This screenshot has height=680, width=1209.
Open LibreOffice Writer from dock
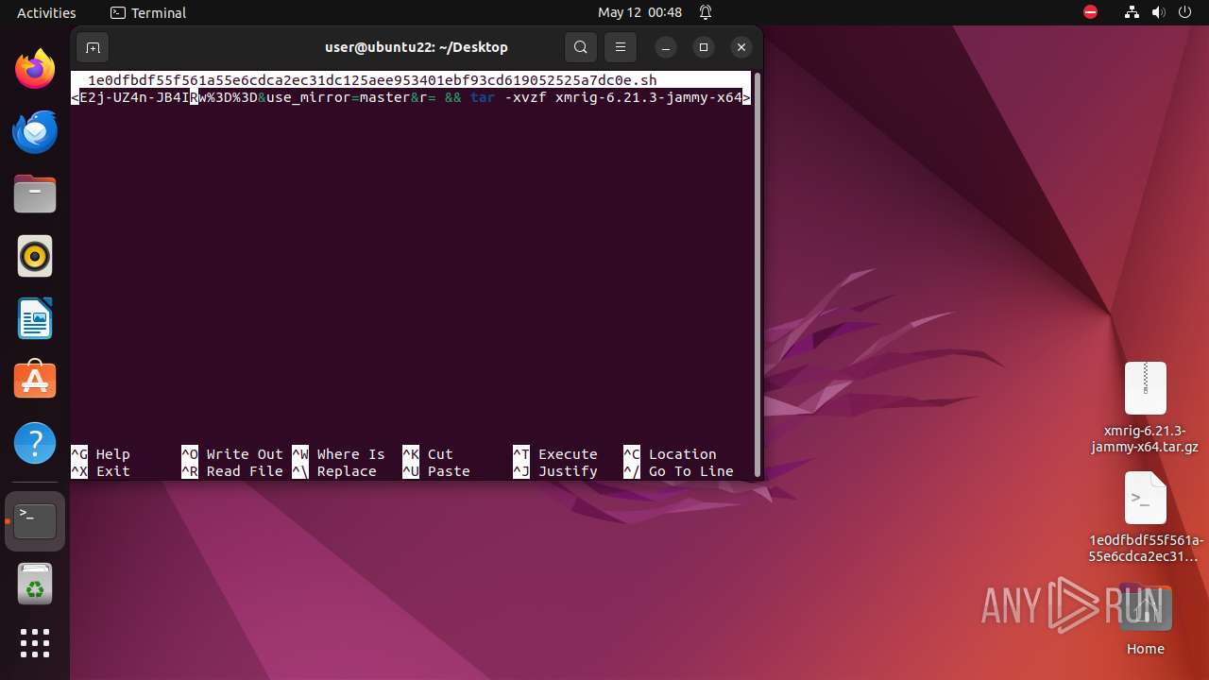[35, 319]
